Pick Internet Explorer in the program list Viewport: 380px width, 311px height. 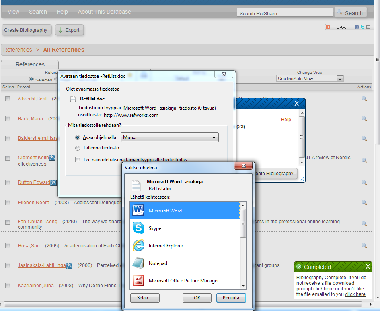[184, 246]
